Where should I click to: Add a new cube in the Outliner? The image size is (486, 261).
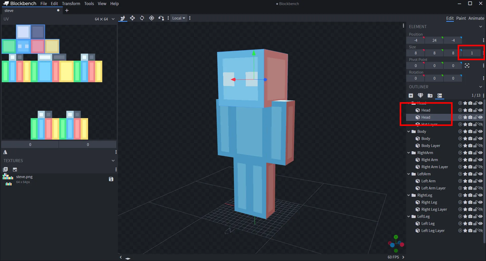click(411, 96)
